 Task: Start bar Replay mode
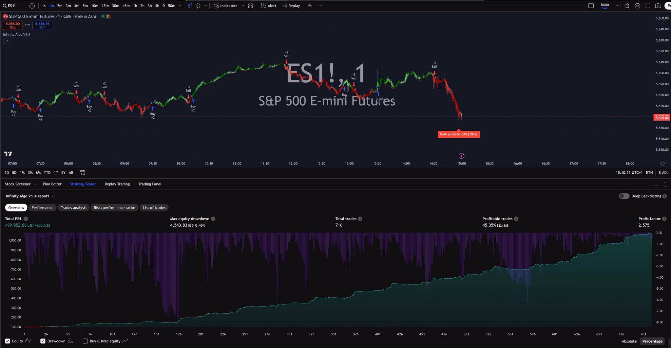click(x=291, y=6)
